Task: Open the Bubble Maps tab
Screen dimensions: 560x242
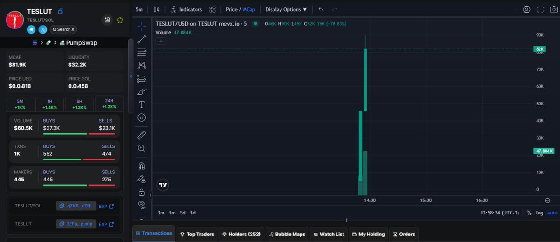Action: (x=287, y=234)
